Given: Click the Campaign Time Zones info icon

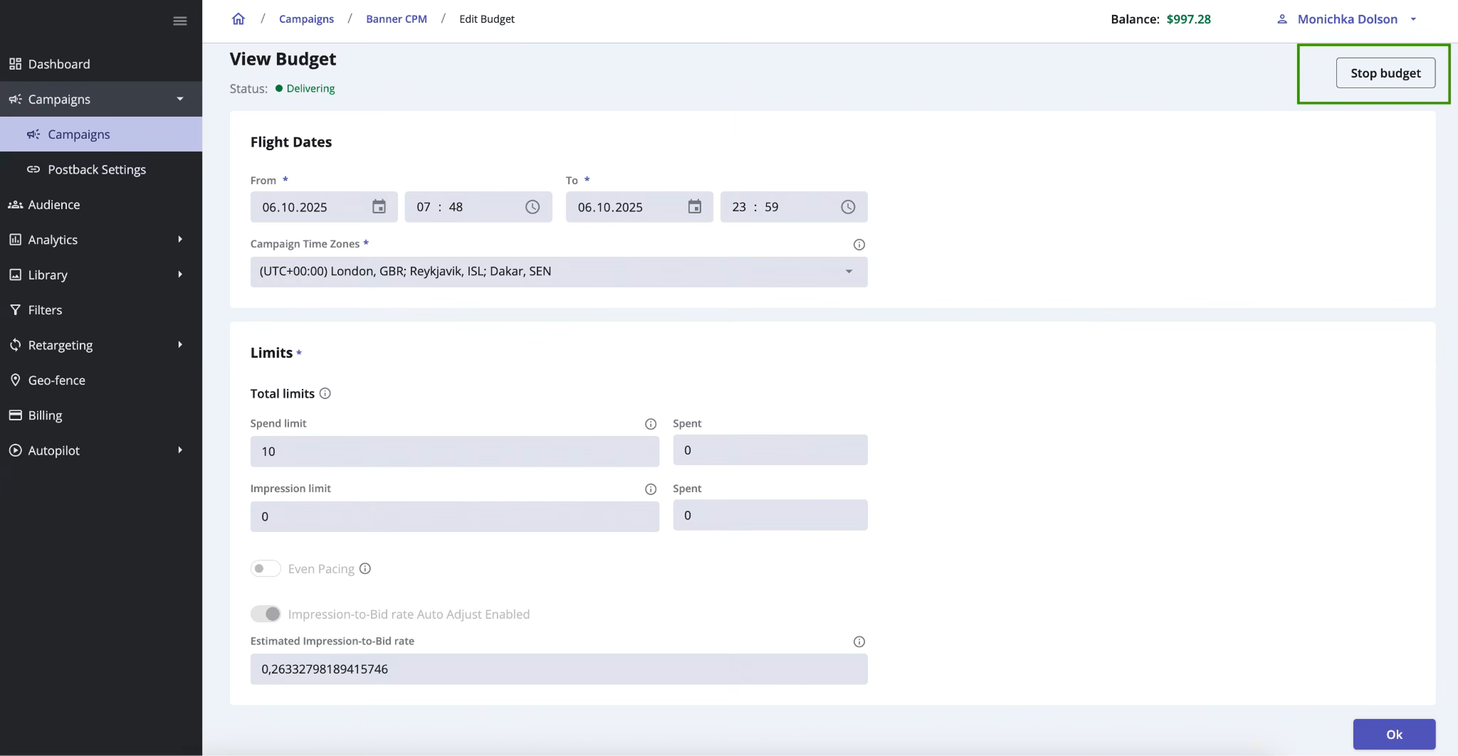Looking at the screenshot, I should (x=858, y=245).
